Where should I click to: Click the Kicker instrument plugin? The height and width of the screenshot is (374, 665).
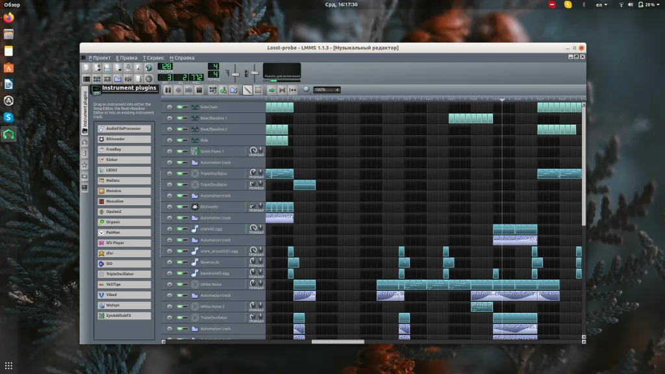(x=124, y=160)
